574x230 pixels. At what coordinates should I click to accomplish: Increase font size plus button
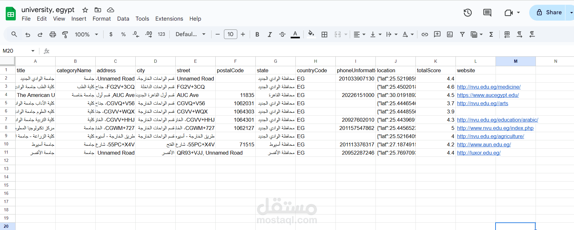243,34
